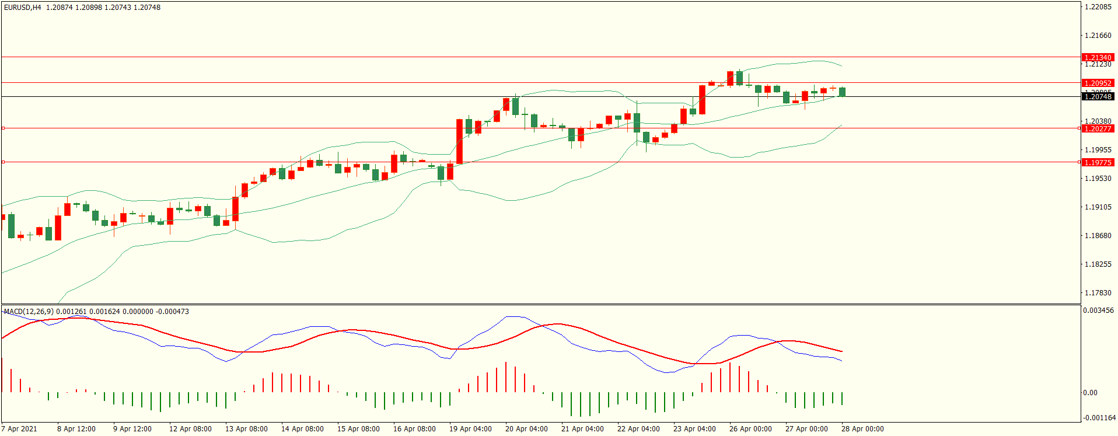Click the 13 Apr 08:00 time label
Viewport: 1118px width, 436px height.
(246, 429)
